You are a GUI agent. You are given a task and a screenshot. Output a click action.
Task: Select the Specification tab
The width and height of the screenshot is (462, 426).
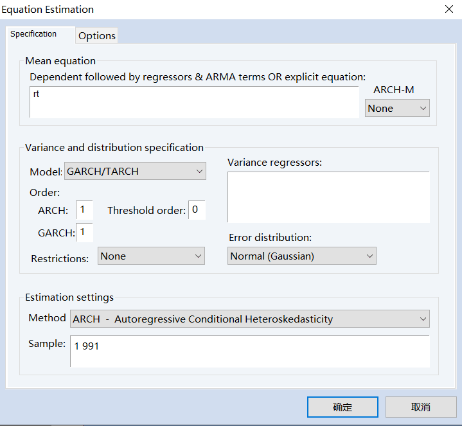click(34, 34)
